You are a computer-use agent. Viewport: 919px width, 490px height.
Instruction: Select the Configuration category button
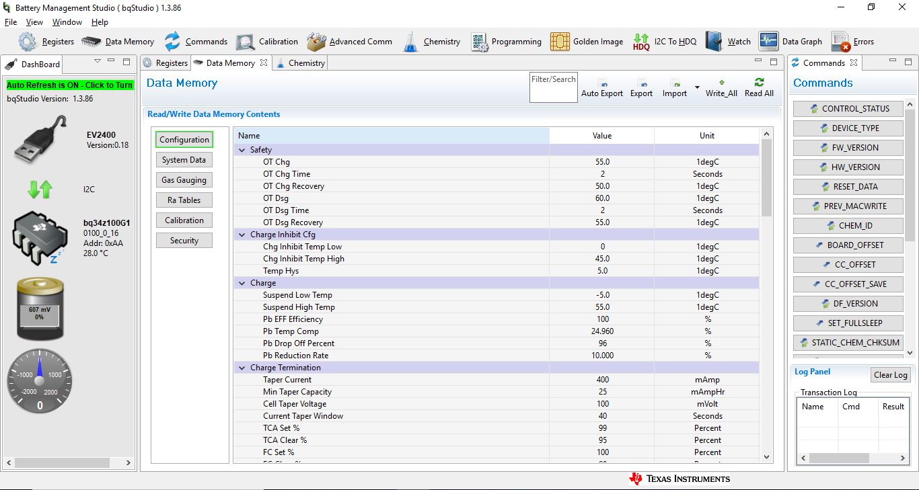[184, 140]
